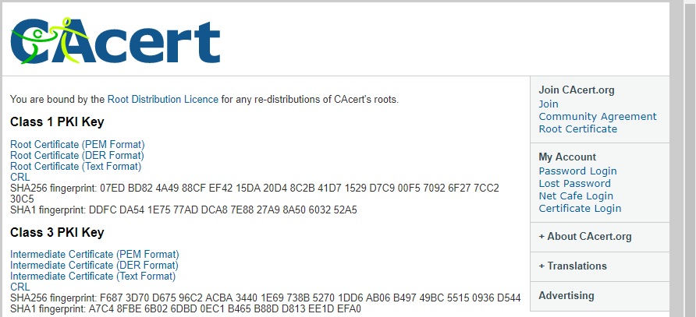Open Class 3 Intermediate Certificate Text Format
This screenshot has height=317, width=696.
93,276
